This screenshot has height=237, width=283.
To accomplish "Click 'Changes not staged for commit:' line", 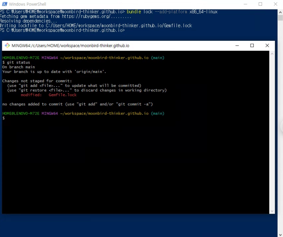I will tap(37, 81).
